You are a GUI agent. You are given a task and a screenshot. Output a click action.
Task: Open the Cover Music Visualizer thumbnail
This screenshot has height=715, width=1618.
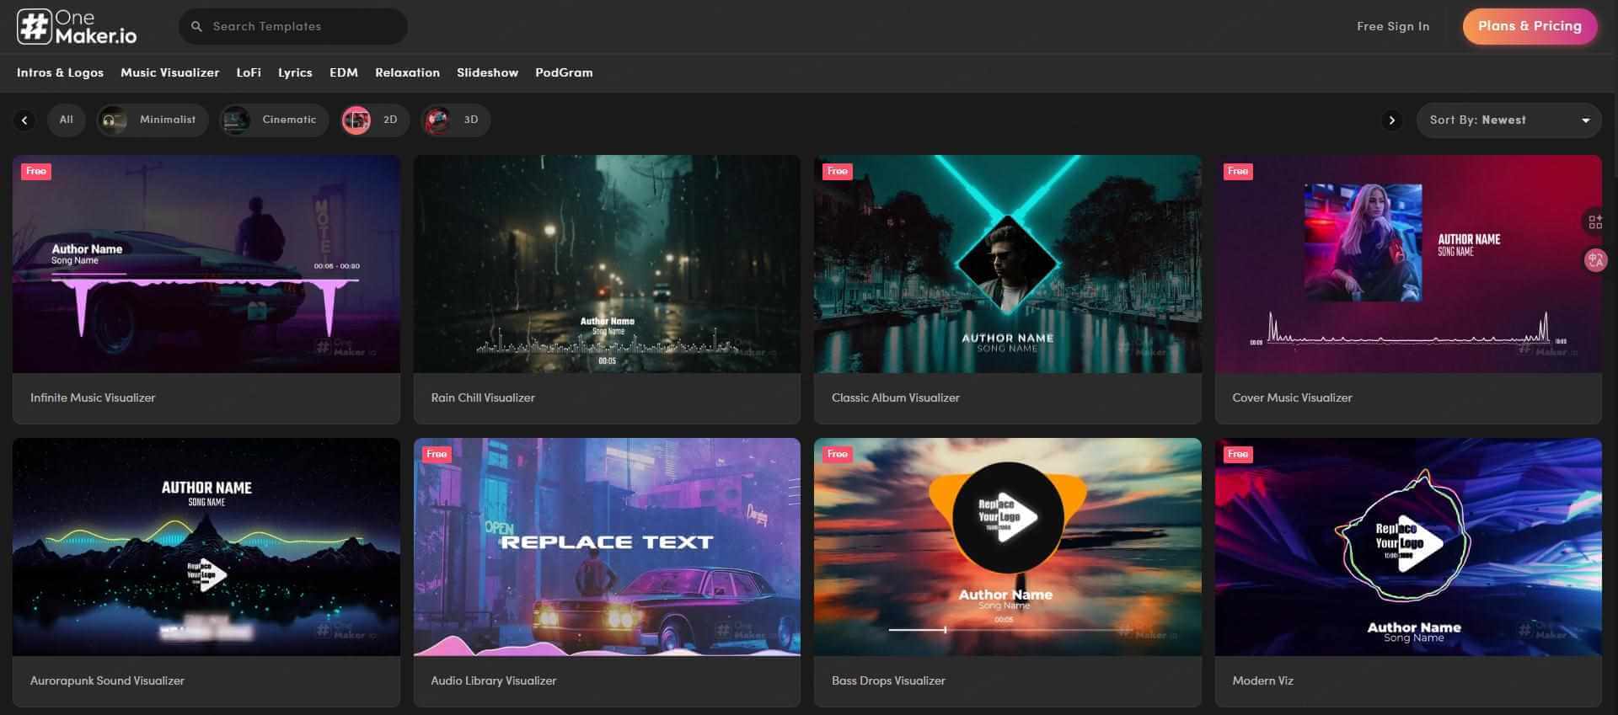point(1408,264)
